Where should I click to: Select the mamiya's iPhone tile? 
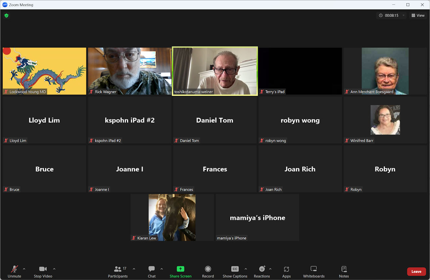(x=257, y=217)
